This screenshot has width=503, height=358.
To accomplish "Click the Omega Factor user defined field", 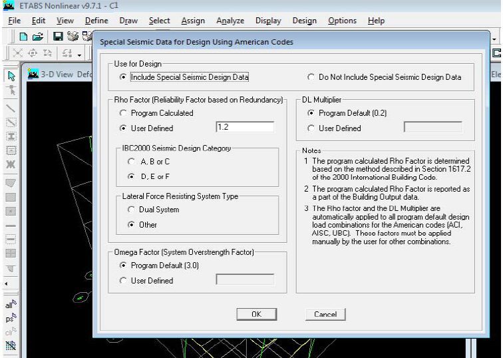I will [245, 279].
